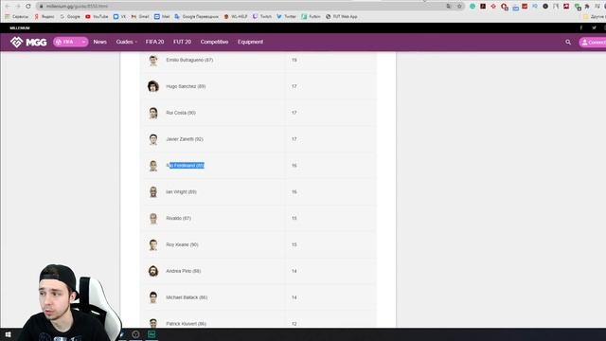Click Emilio Butragueno's portrait
This screenshot has height=341, width=606.
tap(153, 60)
